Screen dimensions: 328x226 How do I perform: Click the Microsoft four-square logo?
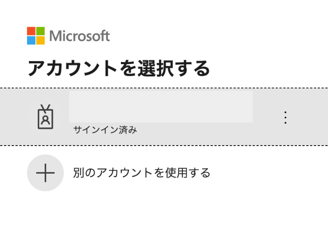pos(36,36)
